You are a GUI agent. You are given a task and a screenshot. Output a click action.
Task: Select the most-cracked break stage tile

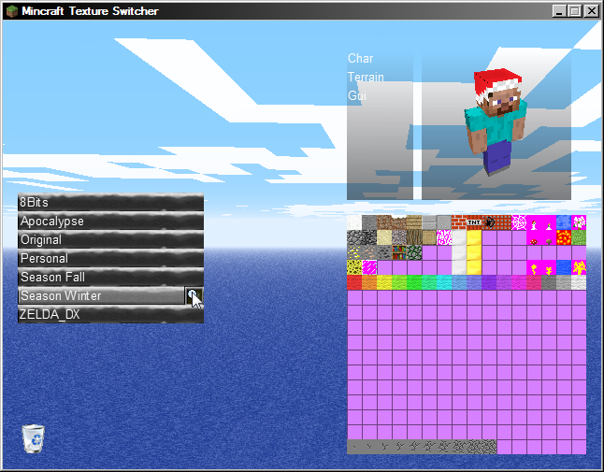click(x=489, y=447)
